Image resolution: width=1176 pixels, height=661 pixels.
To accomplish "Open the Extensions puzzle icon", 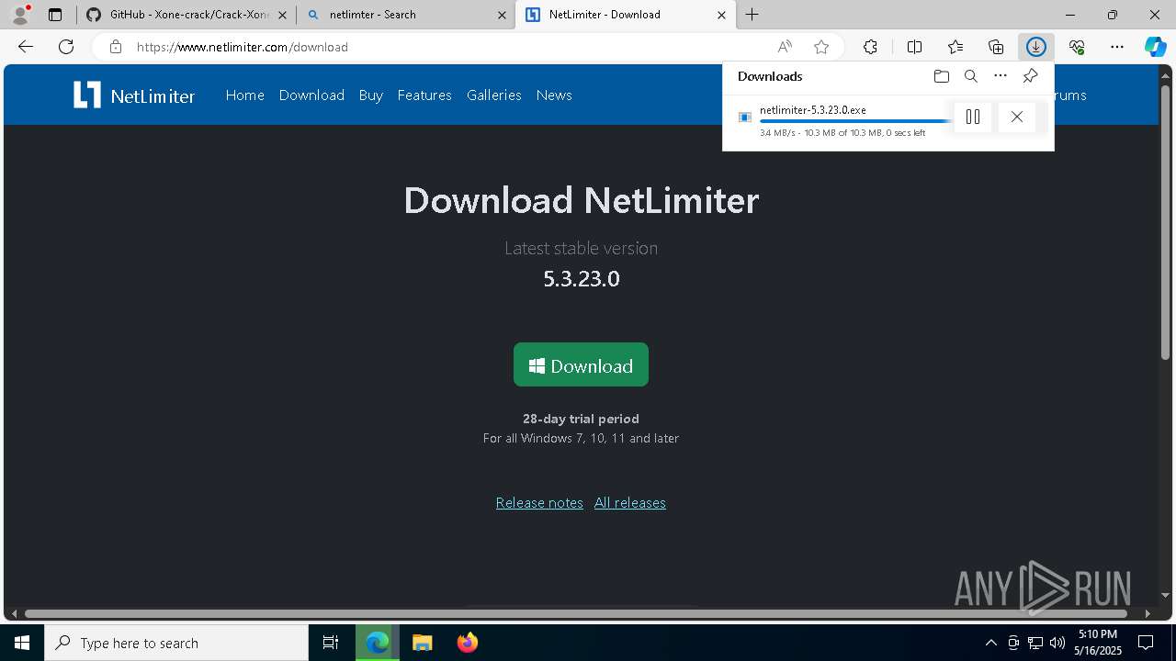I will coord(870,47).
